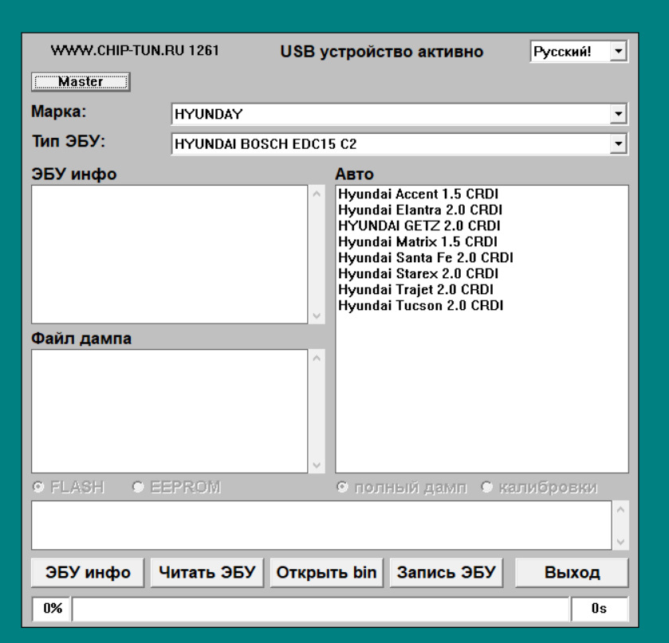The height and width of the screenshot is (643, 669).
Task: Select Hyundai Santa Fe 2.0 CRDI
Action: click(426, 257)
